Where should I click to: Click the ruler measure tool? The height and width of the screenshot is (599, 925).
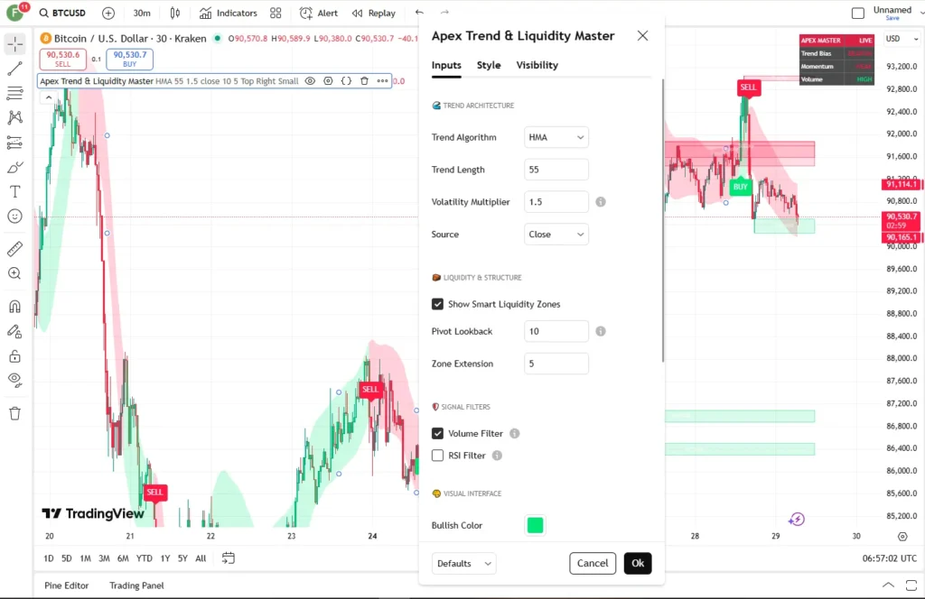coord(14,249)
